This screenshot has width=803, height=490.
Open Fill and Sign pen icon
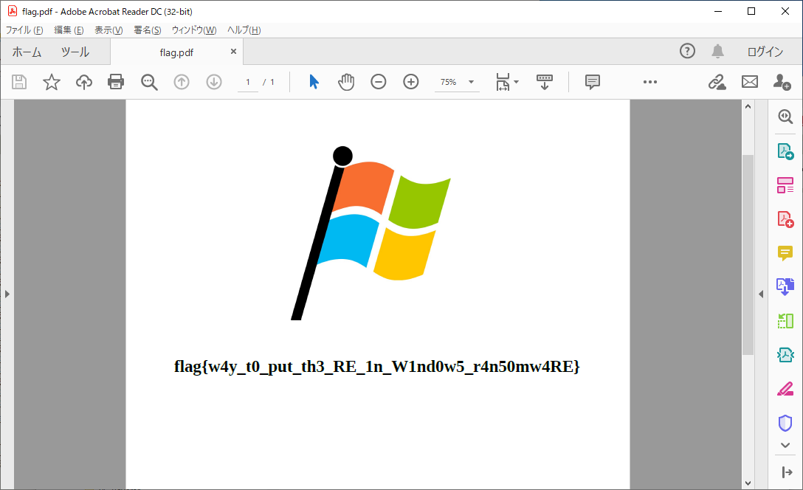pyautogui.click(x=785, y=389)
